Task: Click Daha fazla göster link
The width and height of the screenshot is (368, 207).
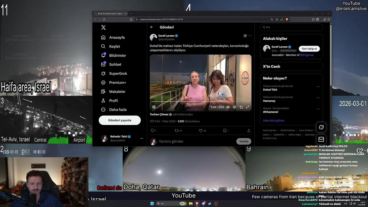Action: pos(274,120)
